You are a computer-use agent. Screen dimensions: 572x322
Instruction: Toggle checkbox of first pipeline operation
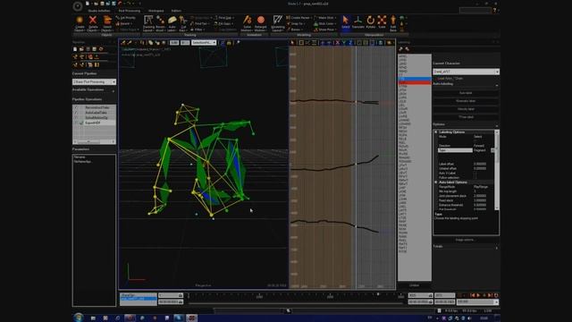click(x=76, y=107)
